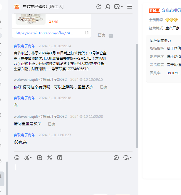Copy the product link with the copy icon
This screenshot has height=195, width=181.
(87, 33)
